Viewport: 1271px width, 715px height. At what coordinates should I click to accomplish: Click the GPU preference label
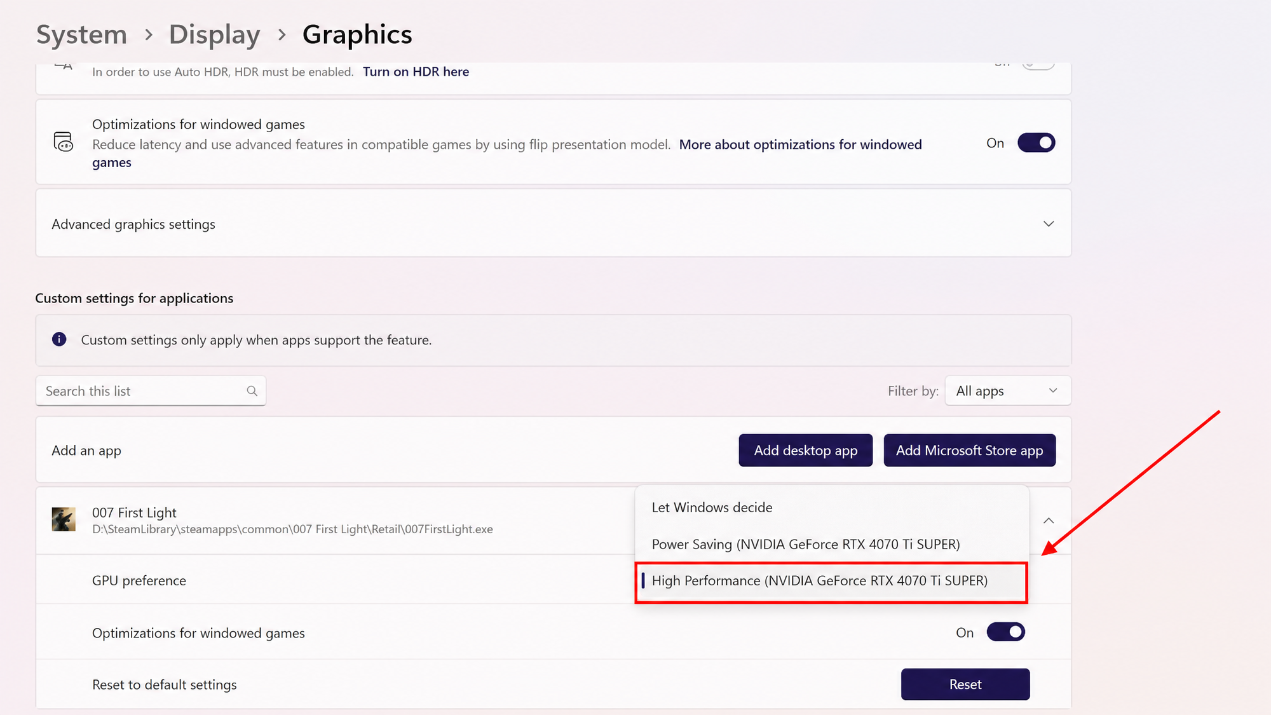point(139,580)
